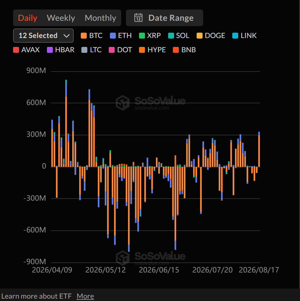Toggle the SOL legend series

(179, 36)
